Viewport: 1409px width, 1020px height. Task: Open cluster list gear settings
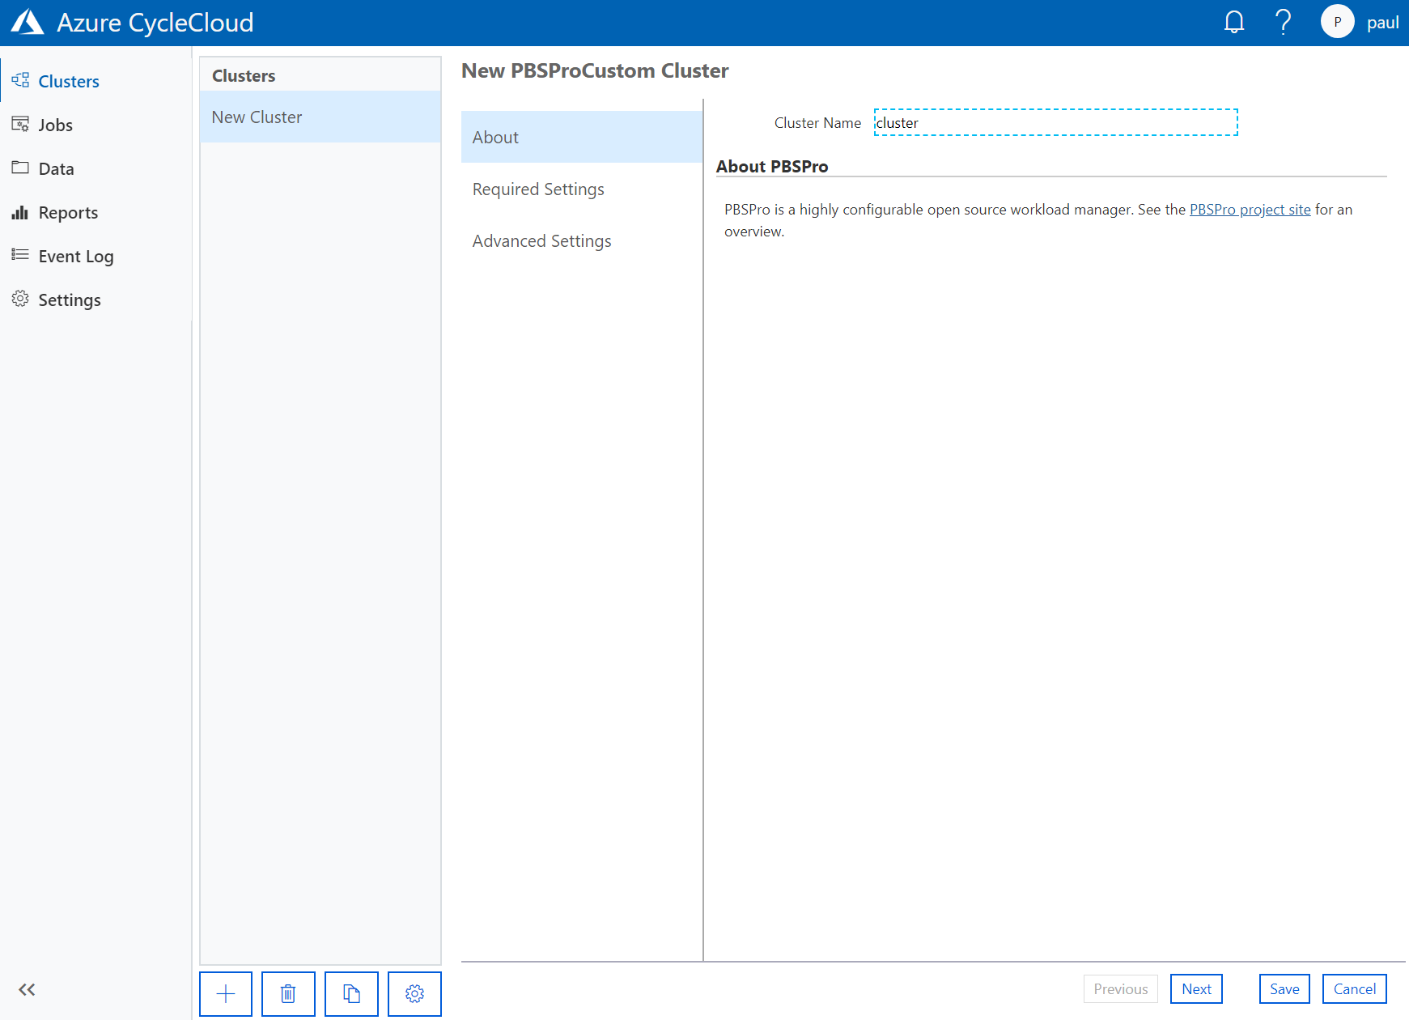click(414, 993)
